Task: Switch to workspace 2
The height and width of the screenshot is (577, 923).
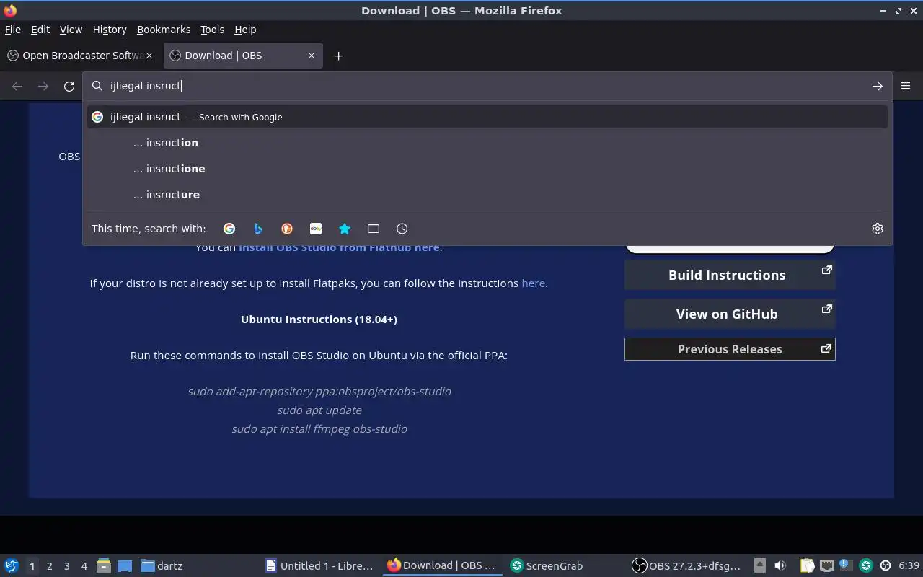Action: [x=50, y=566]
